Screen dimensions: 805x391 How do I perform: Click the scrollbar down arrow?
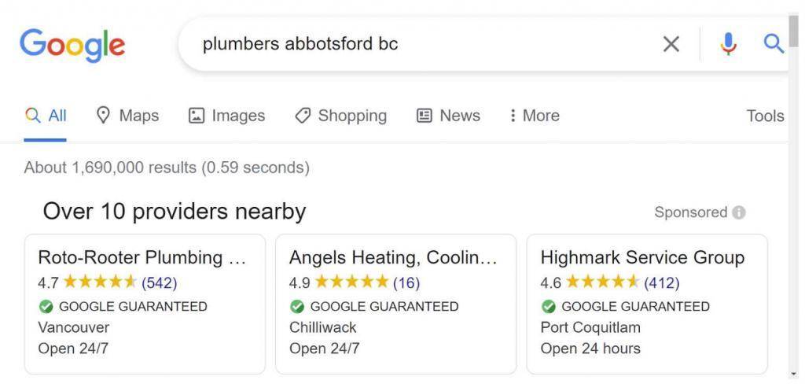pyautogui.click(x=794, y=374)
